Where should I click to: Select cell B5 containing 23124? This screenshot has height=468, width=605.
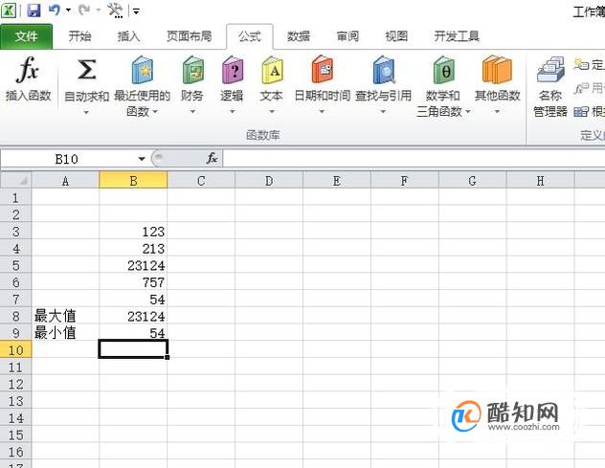point(133,265)
